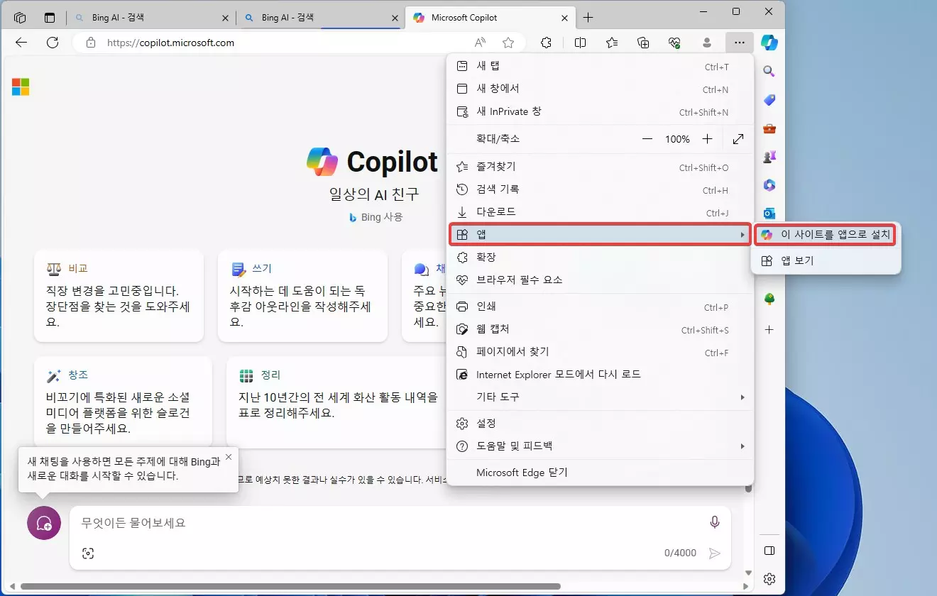
Task: Select 페이지에서 찾기 menu item
Action: 600,352
